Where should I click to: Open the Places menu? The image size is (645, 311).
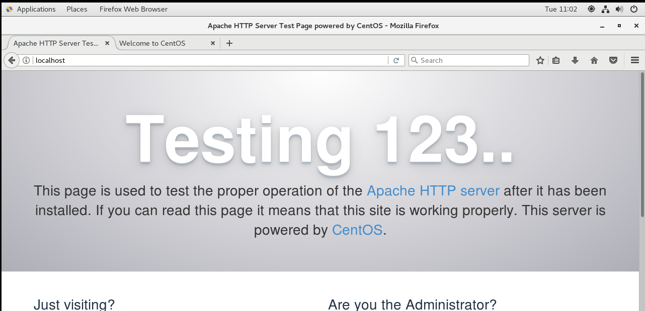77,9
